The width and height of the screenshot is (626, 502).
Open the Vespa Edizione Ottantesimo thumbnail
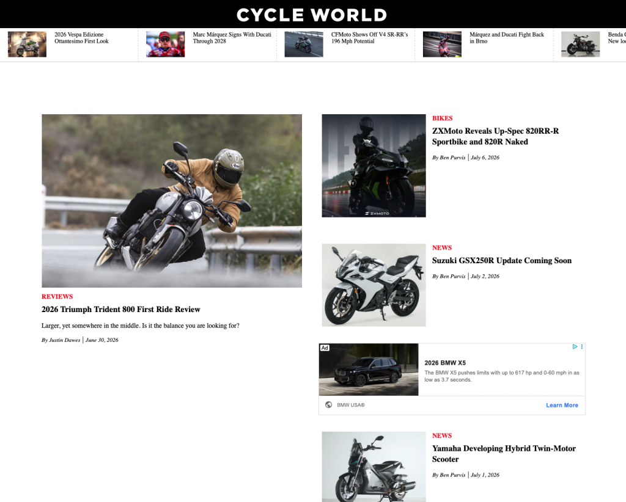[x=27, y=44]
